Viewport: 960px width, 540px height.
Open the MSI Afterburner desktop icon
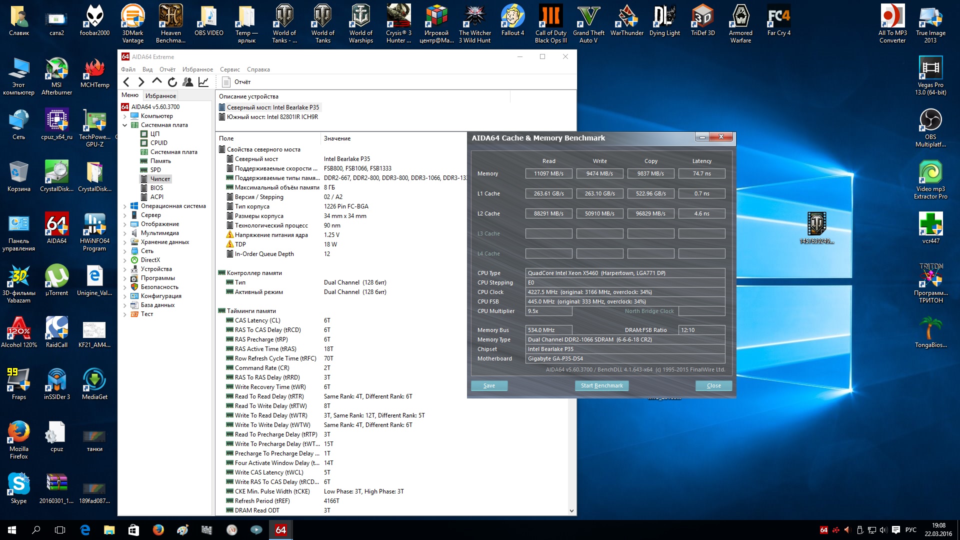click(56, 75)
